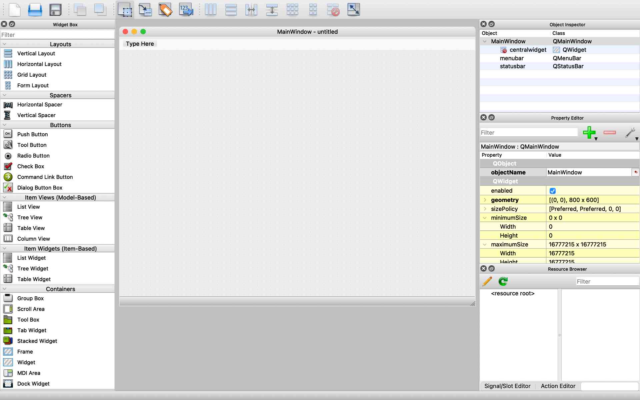Select <resource root> in Resource Browser
The height and width of the screenshot is (400, 640).
pos(513,293)
